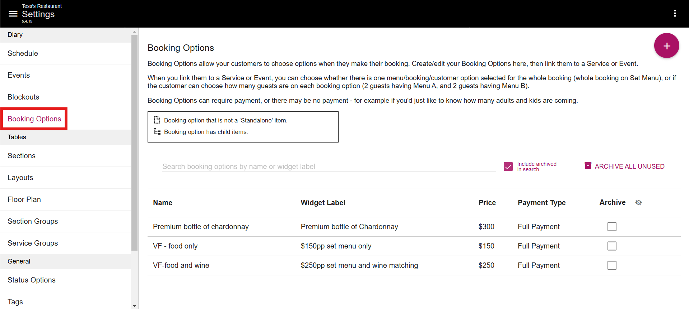Select Diary in the sidebar
Image resolution: width=689 pixels, height=309 pixels.
tap(15, 35)
